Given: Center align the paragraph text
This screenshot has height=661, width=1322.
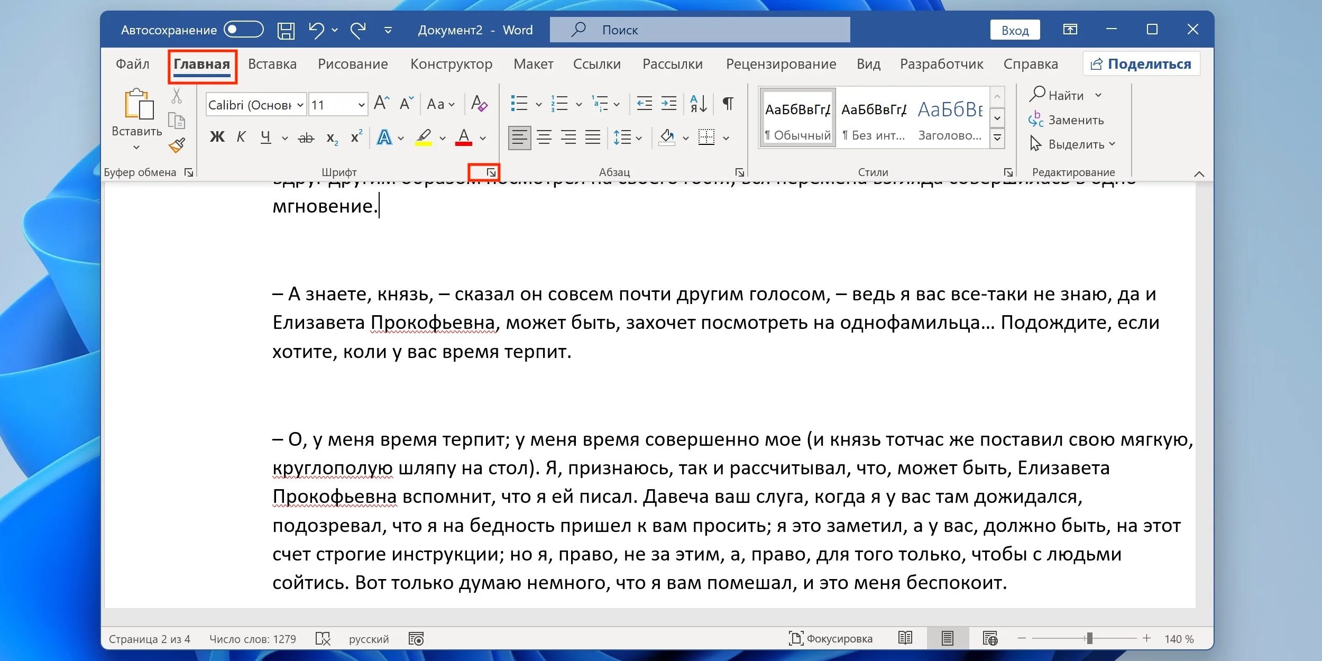Looking at the screenshot, I should click(x=544, y=138).
